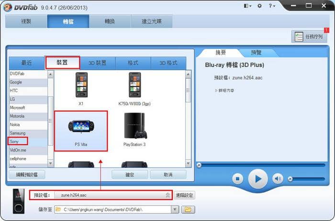Choose Samsung in the brand list
The image size is (335, 221).
pyautogui.click(x=28, y=133)
